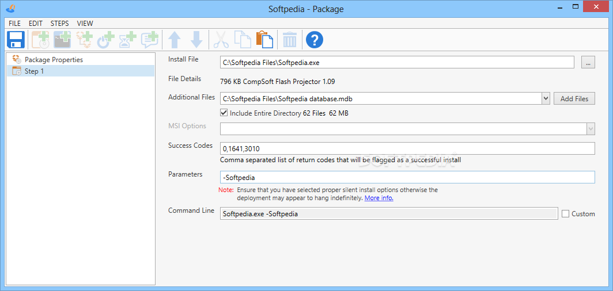Image resolution: width=613 pixels, height=291 pixels.
Task: Open the More info link
Action: (379, 198)
